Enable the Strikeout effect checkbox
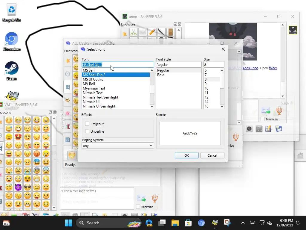The width and height of the screenshot is (306, 230). (87, 124)
